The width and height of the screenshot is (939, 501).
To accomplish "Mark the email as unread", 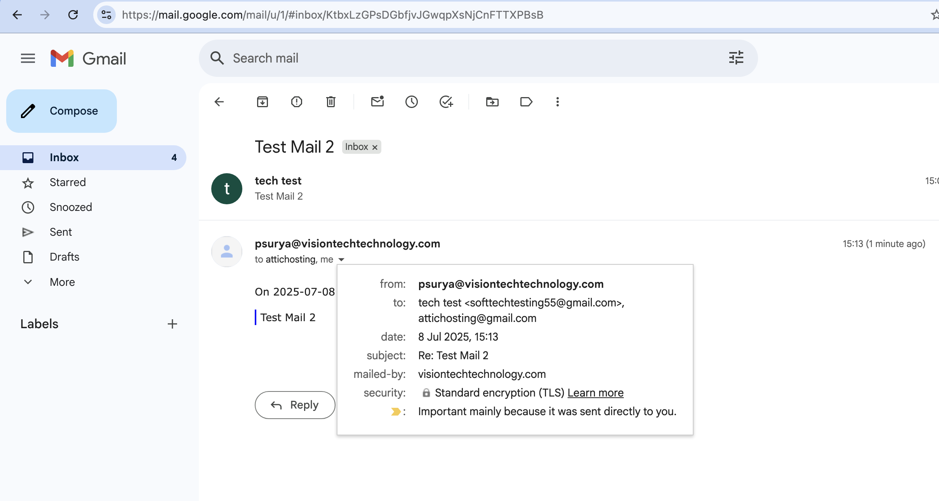I will point(377,102).
